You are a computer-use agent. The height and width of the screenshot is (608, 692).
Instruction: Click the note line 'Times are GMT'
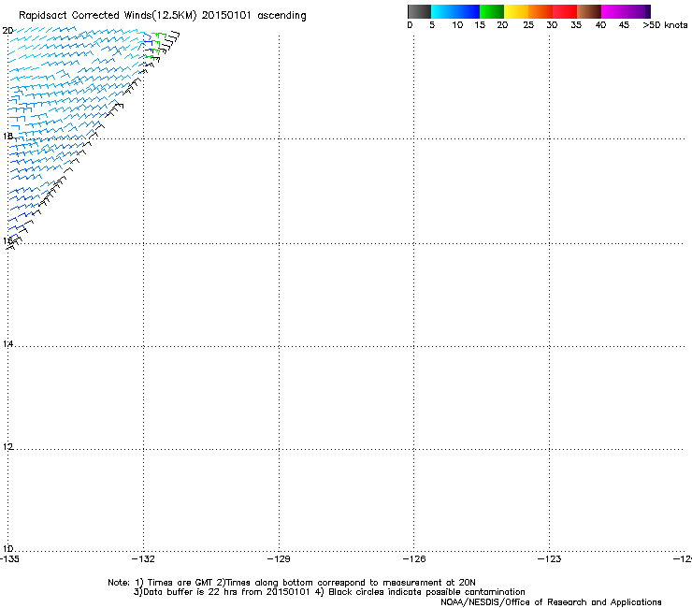(x=180, y=583)
